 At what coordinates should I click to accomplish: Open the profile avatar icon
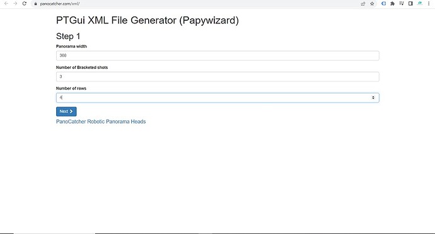coord(420,4)
